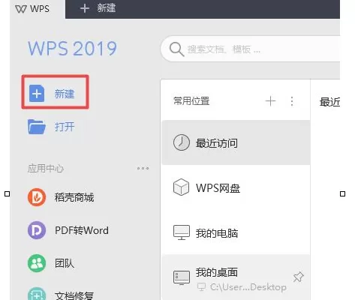The width and height of the screenshot is (355, 300).
Task: Click the monitor icon beside 我的电脑
Action: click(182, 232)
